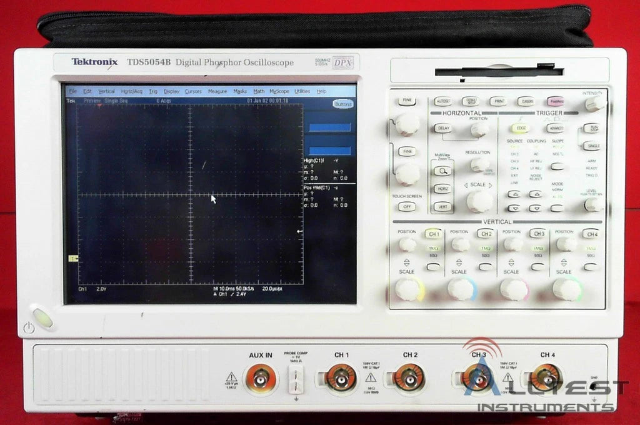This screenshot has height=425, width=640.
Task: Push the CURSORS front-panel button
Action: click(x=526, y=101)
